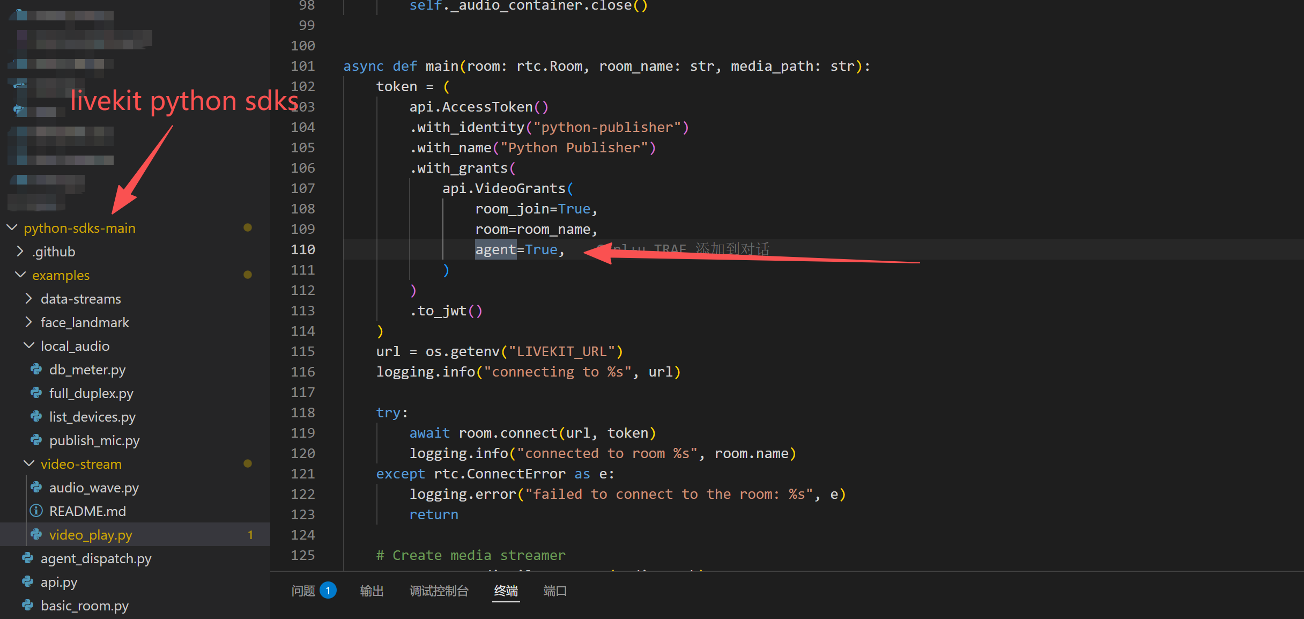
Task: Click Python icon beside api.py
Action: coord(28,582)
